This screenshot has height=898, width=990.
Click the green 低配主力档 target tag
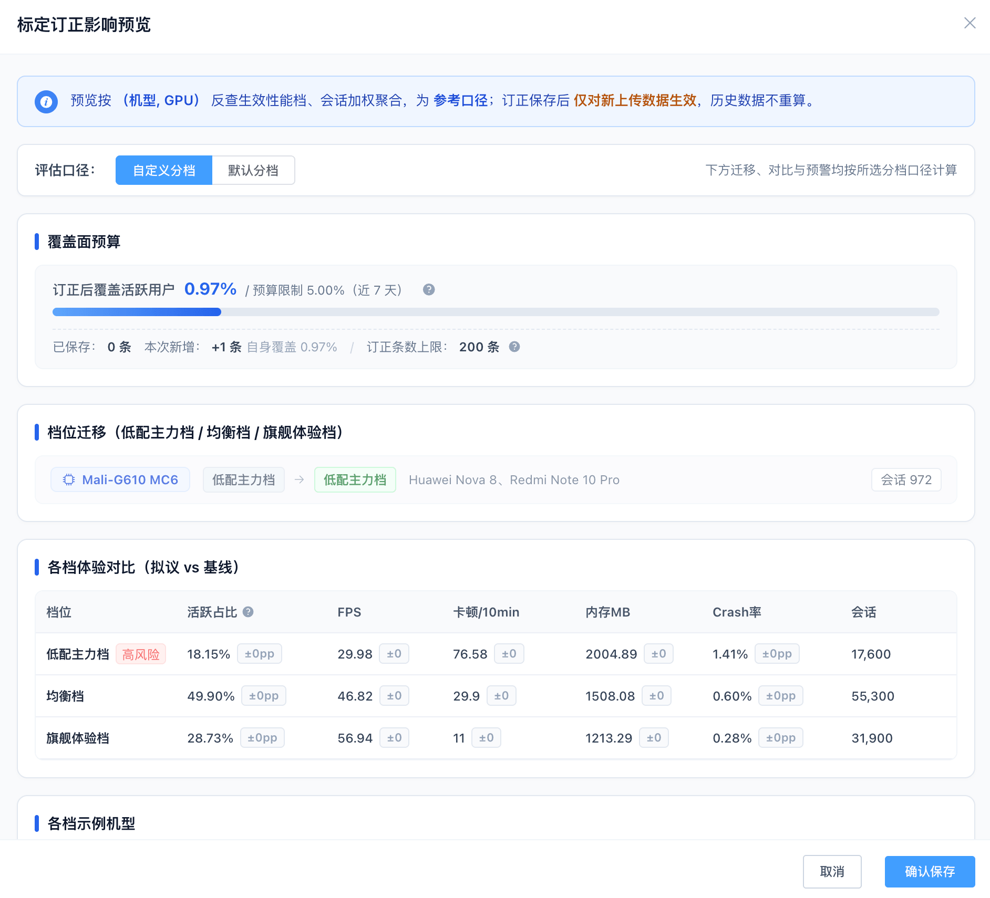coord(355,479)
